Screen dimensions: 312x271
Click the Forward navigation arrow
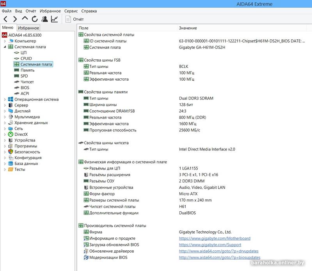(x=15, y=19)
